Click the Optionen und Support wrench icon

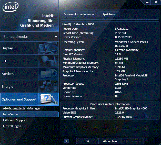click(x=48, y=99)
